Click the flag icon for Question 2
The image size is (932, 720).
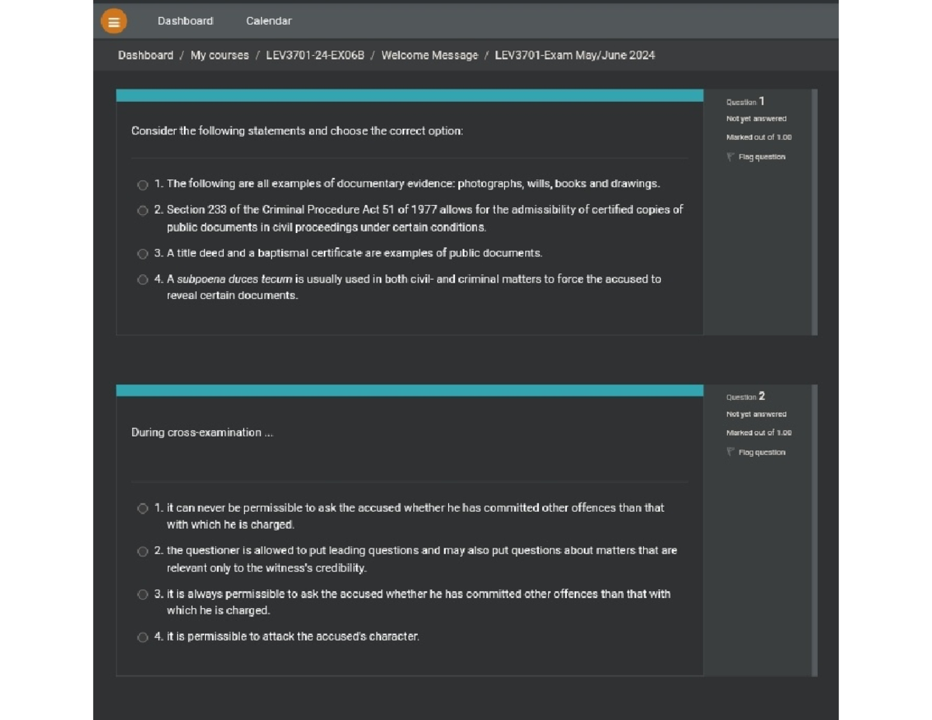(x=730, y=452)
